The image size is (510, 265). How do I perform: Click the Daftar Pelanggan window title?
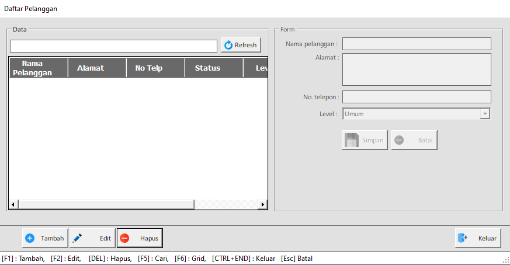pyautogui.click(x=30, y=9)
